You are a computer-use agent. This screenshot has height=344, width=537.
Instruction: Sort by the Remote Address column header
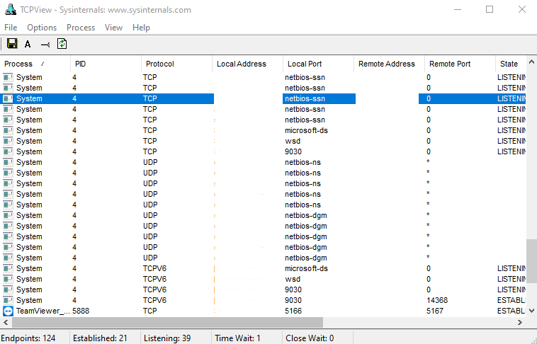click(x=390, y=64)
